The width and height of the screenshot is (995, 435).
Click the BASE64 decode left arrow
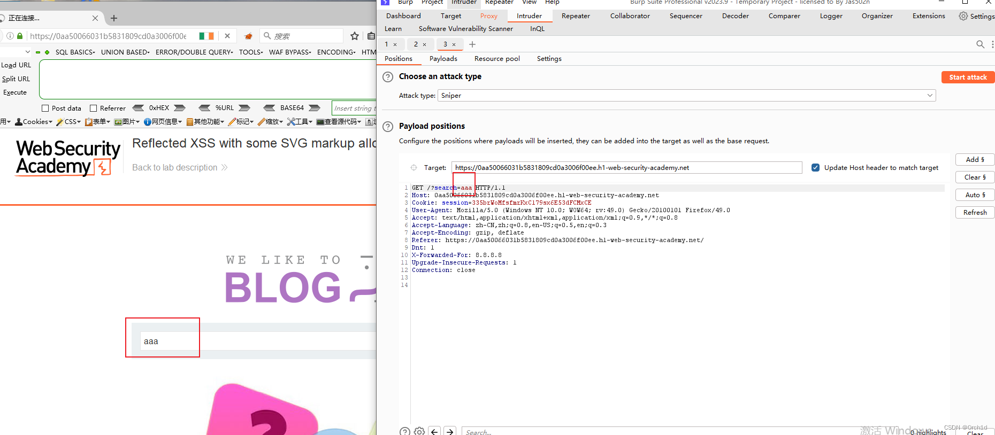coord(270,108)
